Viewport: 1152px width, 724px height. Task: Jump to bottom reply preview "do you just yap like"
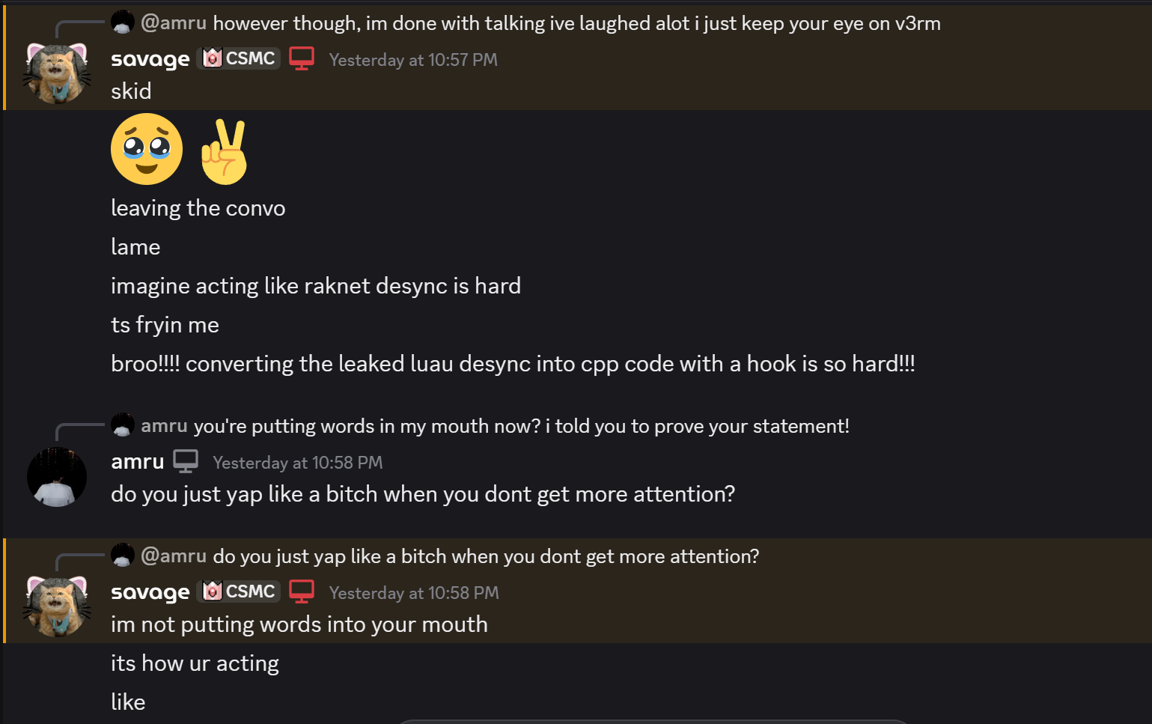tap(486, 556)
